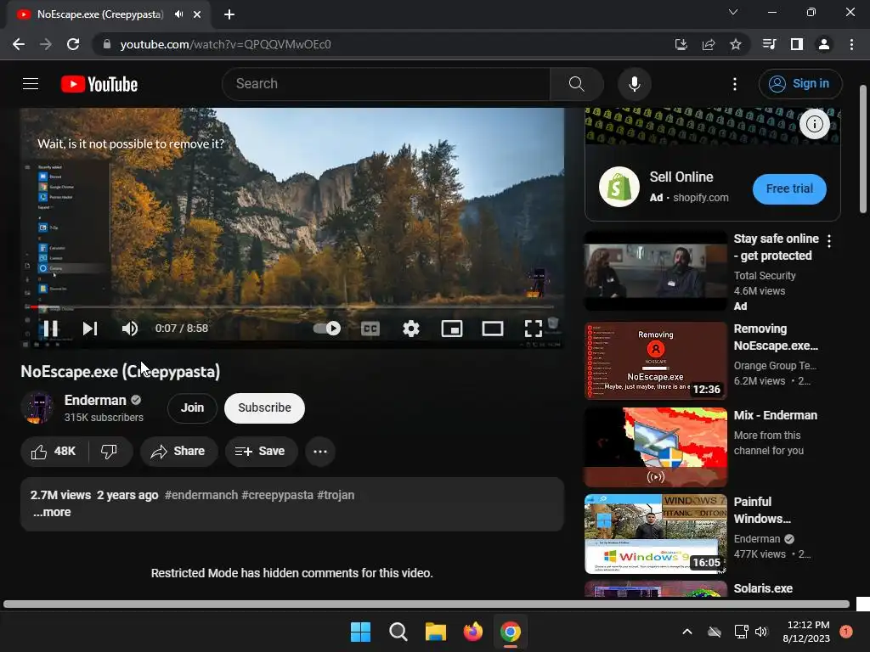Viewport: 870px width, 652px height.
Task: Open the Enderman channel avatar
Action: (37, 408)
